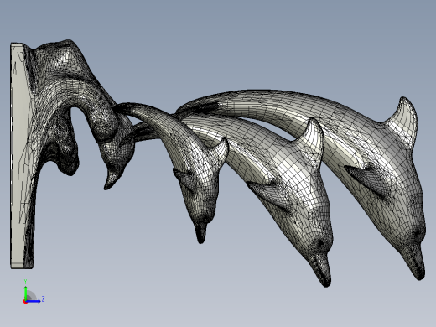
Task: Click the green Y axis arrow
Action: 26,293
